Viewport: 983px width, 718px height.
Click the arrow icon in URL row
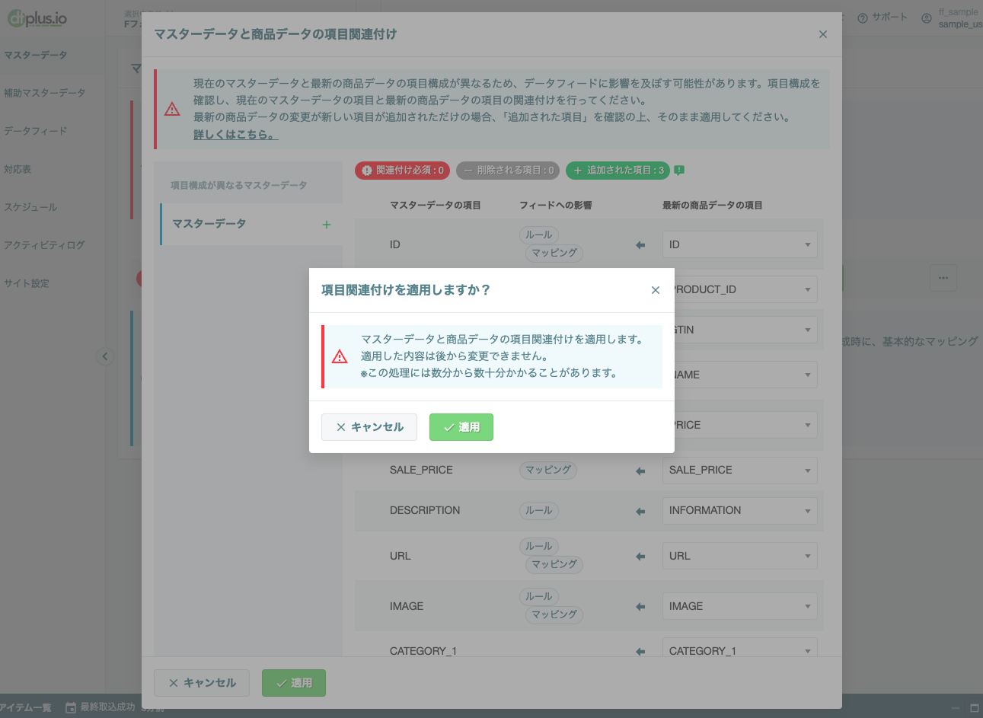coord(640,557)
